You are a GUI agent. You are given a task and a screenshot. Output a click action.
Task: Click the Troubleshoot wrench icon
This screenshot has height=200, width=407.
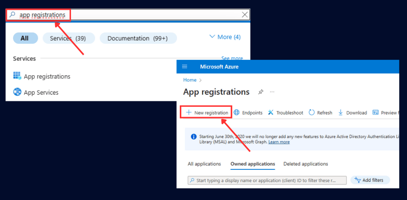click(x=271, y=112)
